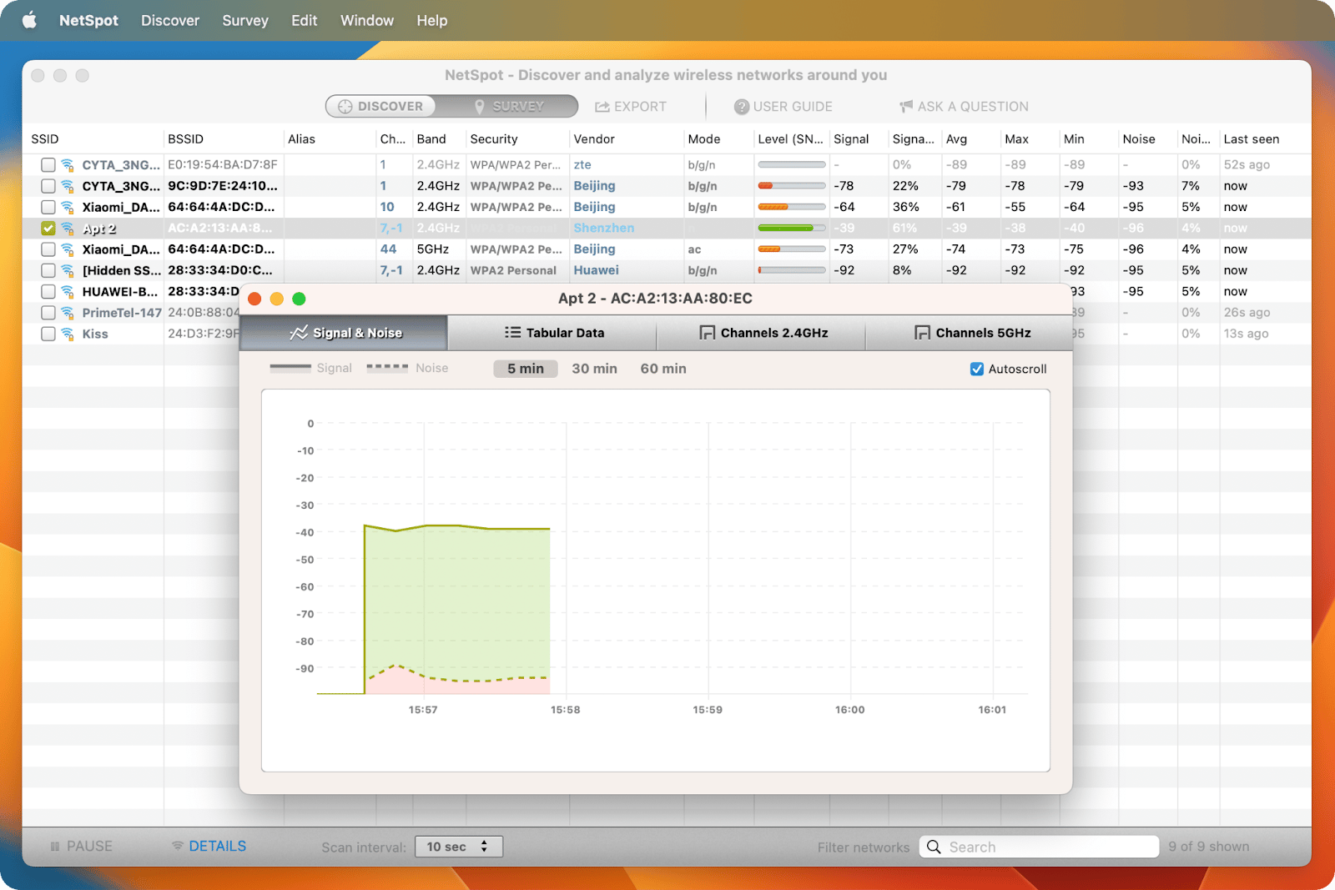Click the Shenzhen vendor link
Viewport: 1335px width, 890px height.
(604, 229)
